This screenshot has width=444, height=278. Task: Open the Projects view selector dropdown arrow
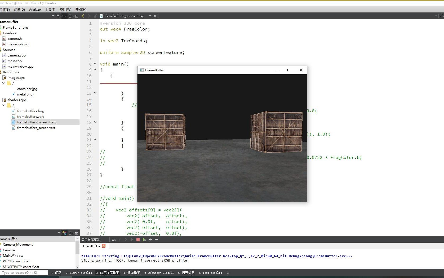tap(53, 16)
